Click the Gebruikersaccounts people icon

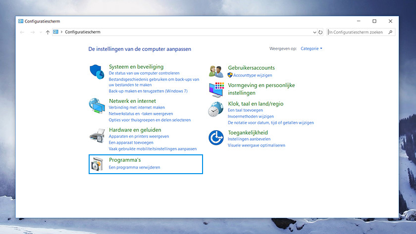tap(216, 71)
